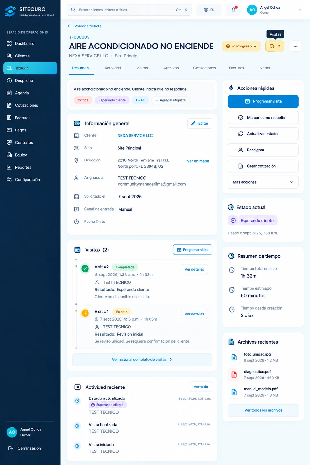Click the Visita iniciada activity entry
This screenshot has width=310, height=465.
(x=101, y=445)
